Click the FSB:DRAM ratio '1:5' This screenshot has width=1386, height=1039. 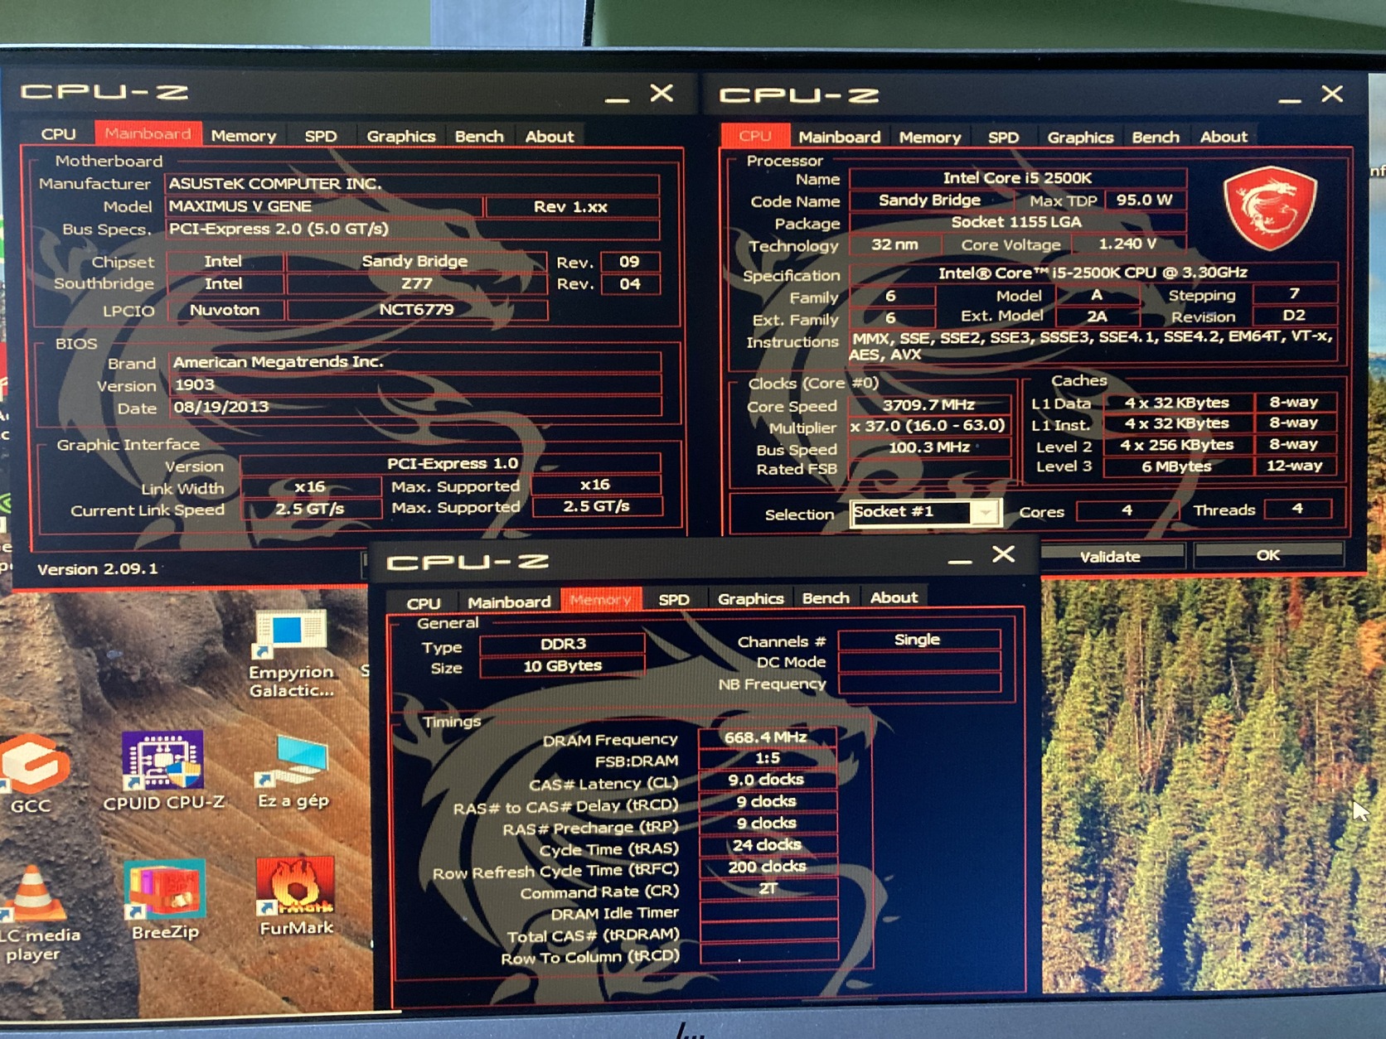pos(767,759)
